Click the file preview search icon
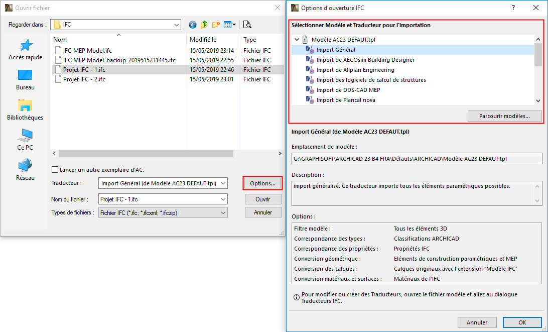Screen dimensions: 548x332 click(247, 25)
